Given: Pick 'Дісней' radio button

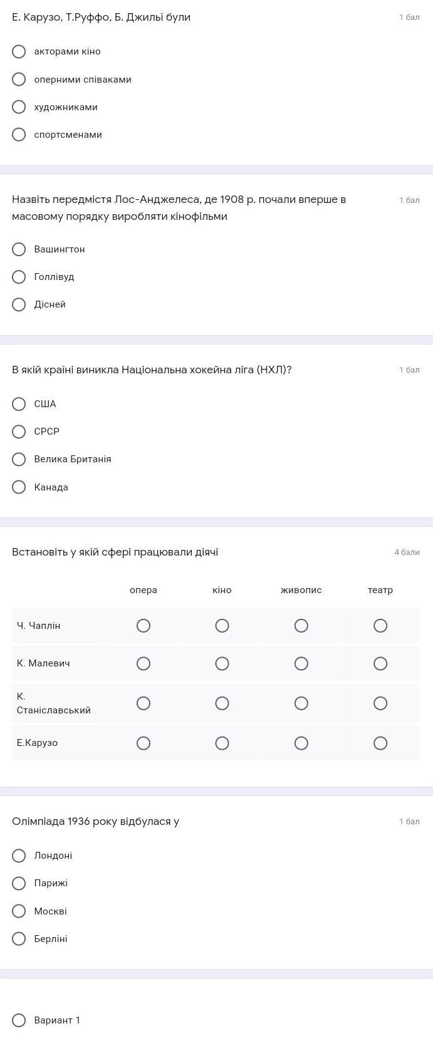Looking at the screenshot, I should pos(19,304).
